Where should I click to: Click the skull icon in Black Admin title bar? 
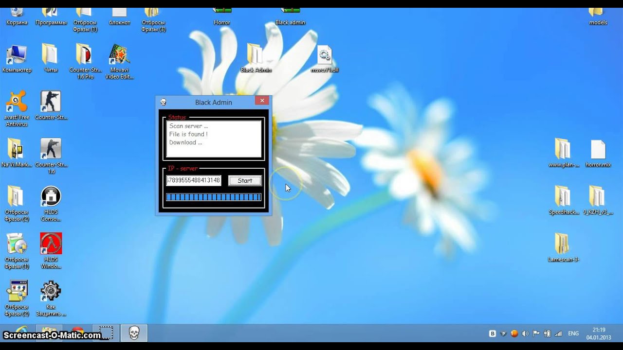(x=164, y=102)
